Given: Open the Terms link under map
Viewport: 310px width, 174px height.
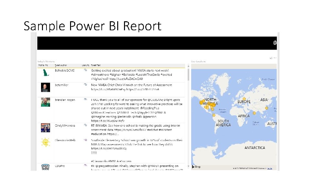Looking at the screenshot, I should [270, 168].
